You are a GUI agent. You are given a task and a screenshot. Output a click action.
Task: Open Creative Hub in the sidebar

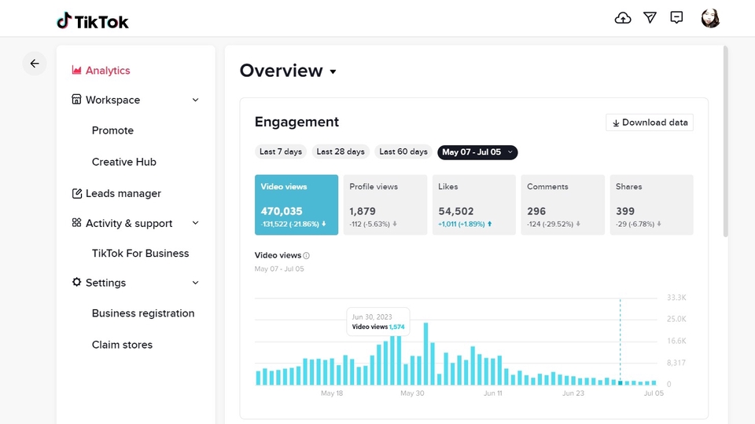(x=123, y=162)
